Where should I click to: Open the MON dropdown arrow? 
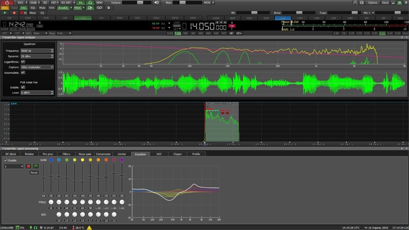coord(213,3)
